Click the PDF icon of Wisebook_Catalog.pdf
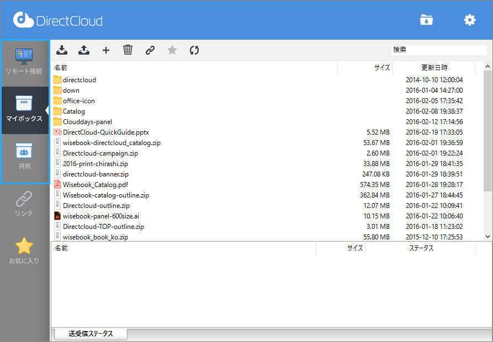The width and height of the screenshot is (493, 342). coord(57,184)
